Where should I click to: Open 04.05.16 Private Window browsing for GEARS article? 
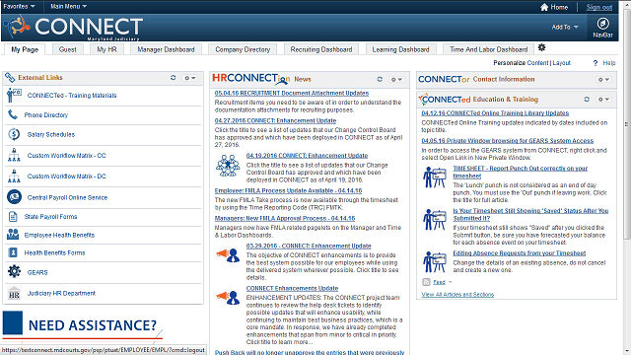508,140
